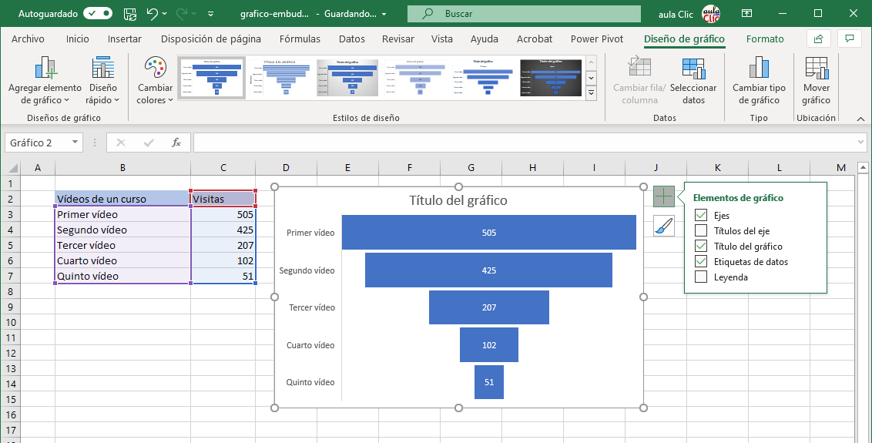
Task: Click the Mover gráfico icon
Action: tap(816, 82)
